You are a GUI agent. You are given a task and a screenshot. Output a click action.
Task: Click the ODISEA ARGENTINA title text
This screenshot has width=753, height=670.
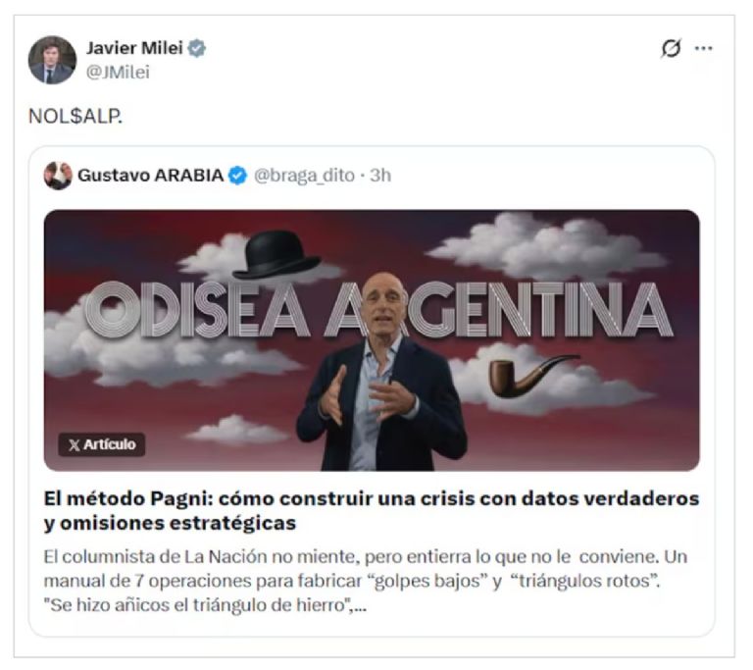(x=378, y=309)
